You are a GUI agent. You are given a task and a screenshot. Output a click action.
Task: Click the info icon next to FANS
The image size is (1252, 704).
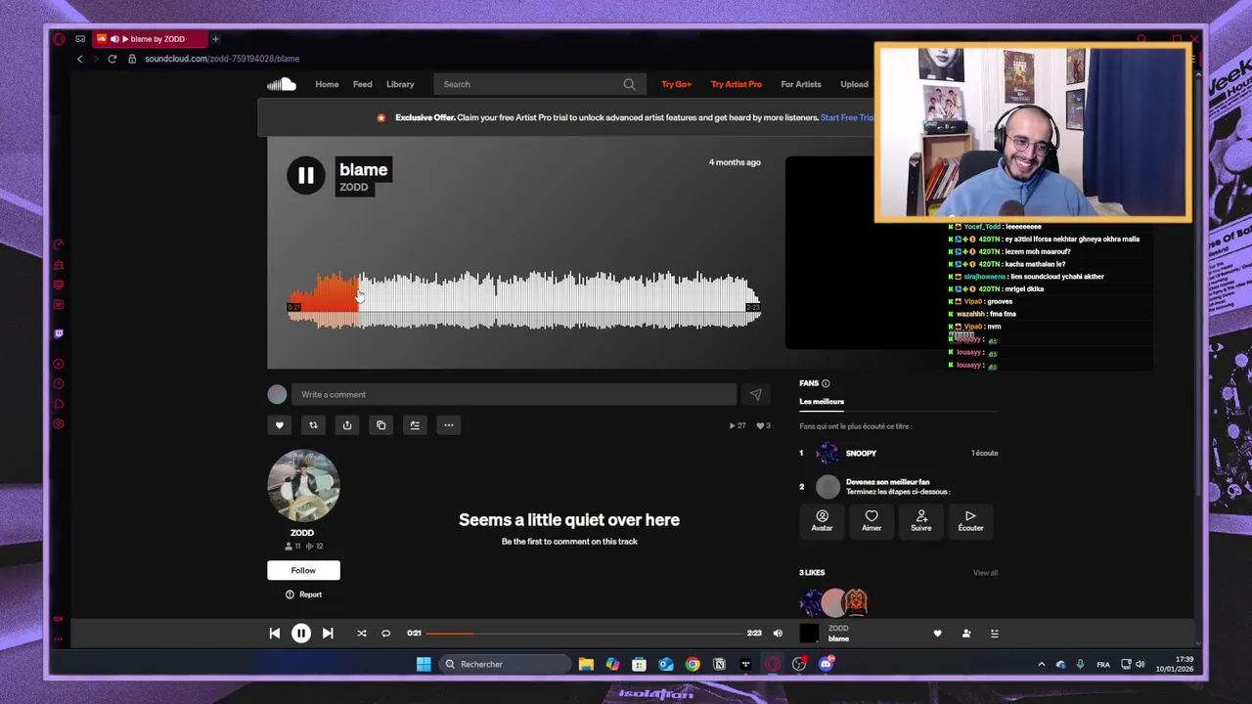(826, 383)
